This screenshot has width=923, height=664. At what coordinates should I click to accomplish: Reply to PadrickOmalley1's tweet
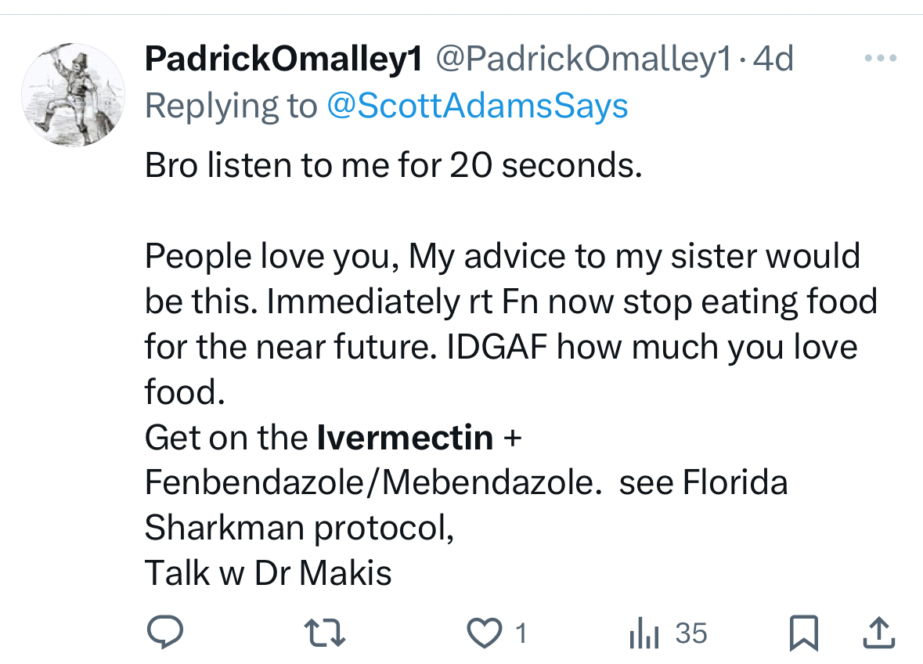coord(165,633)
